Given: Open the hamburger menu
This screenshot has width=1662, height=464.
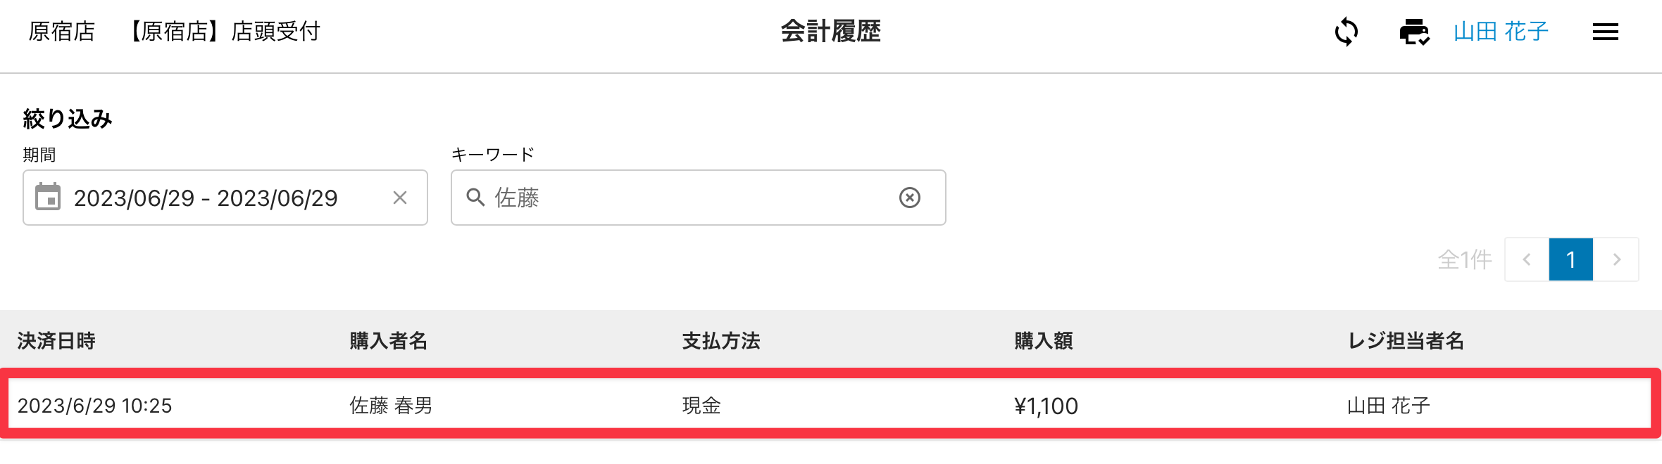Looking at the screenshot, I should tap(1605, 32).
